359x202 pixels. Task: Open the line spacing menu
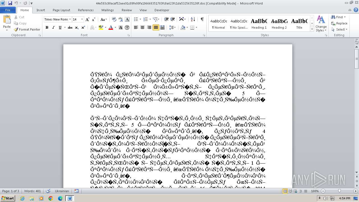click(x=172, y=27)
